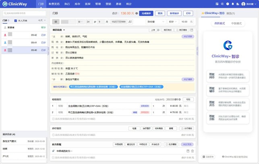Click the save icon beside prescription trash
The height and width of the screenshot is (164, 259).
point(188,151)
